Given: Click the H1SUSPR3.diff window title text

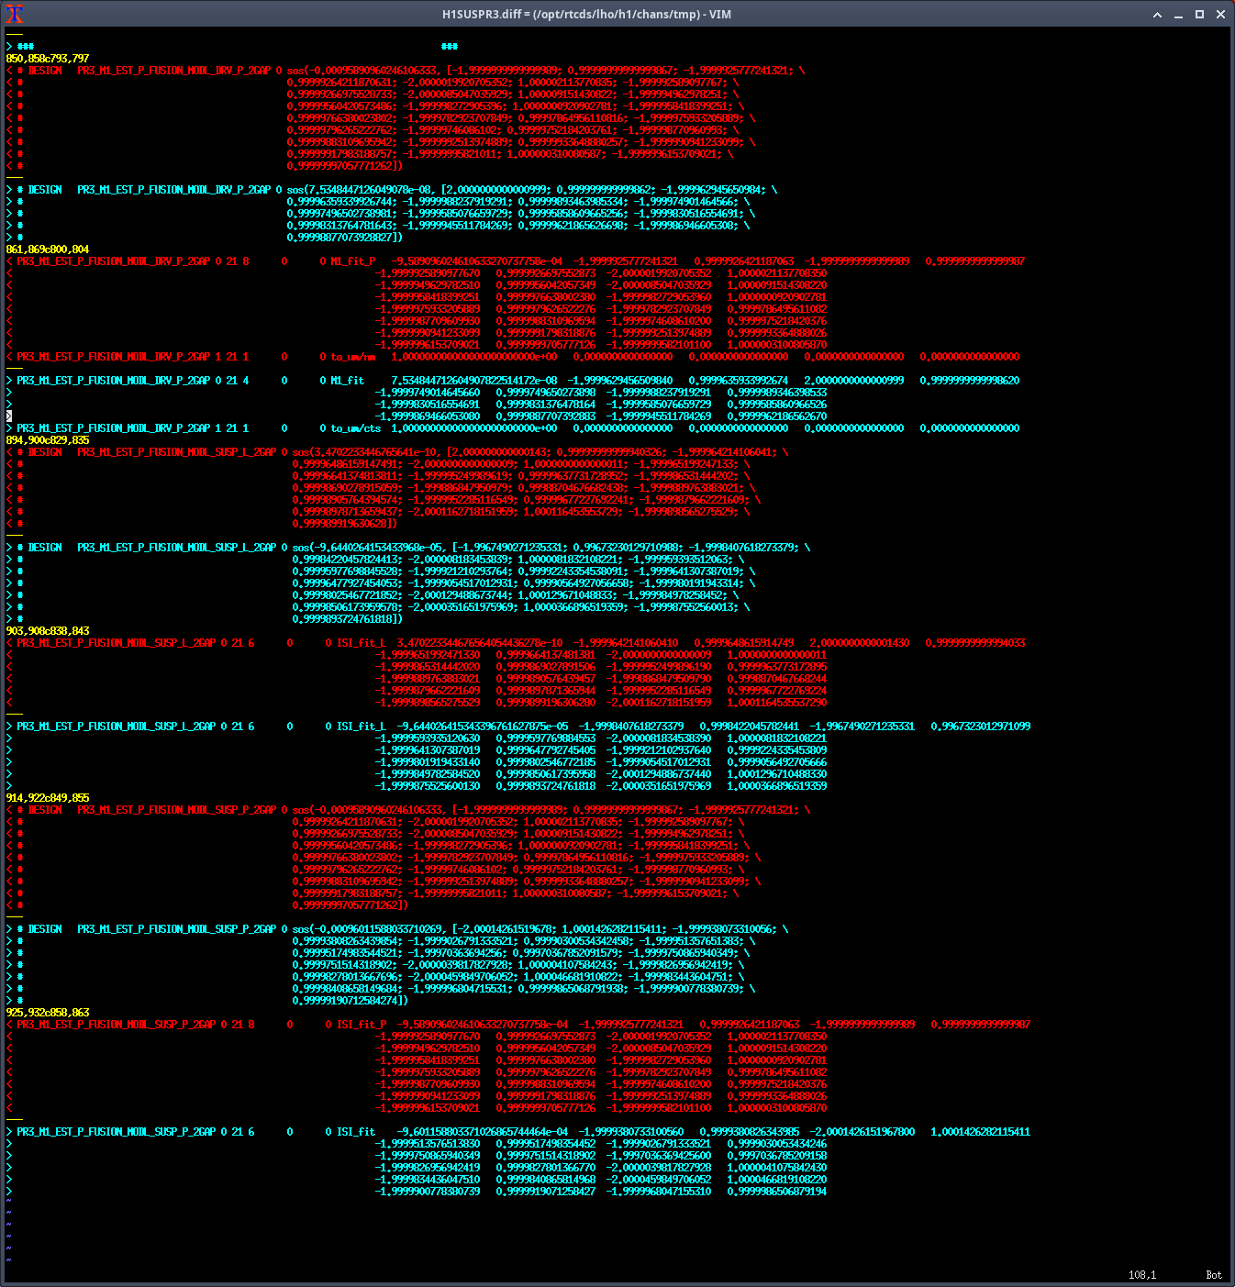Looking at the screenshot, I should click(586, 15).
